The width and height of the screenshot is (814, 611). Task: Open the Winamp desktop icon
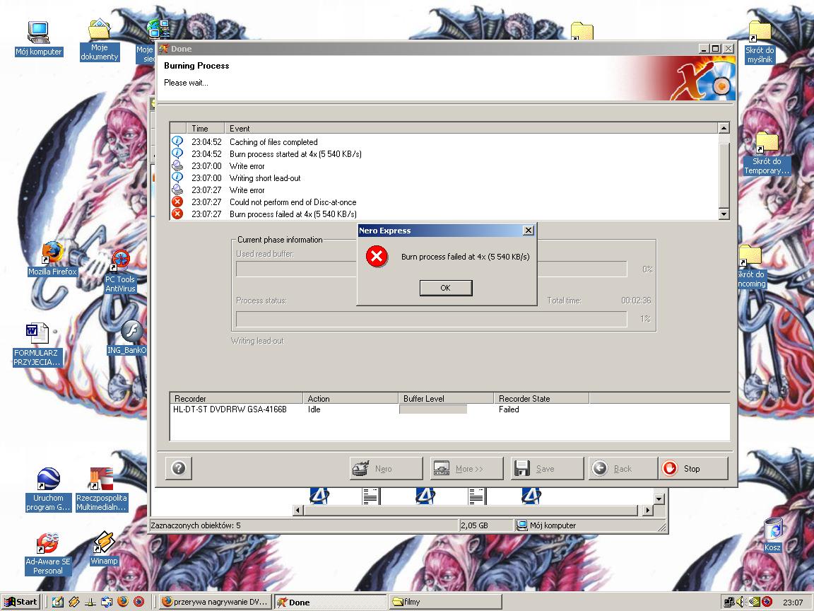[104, 549]
